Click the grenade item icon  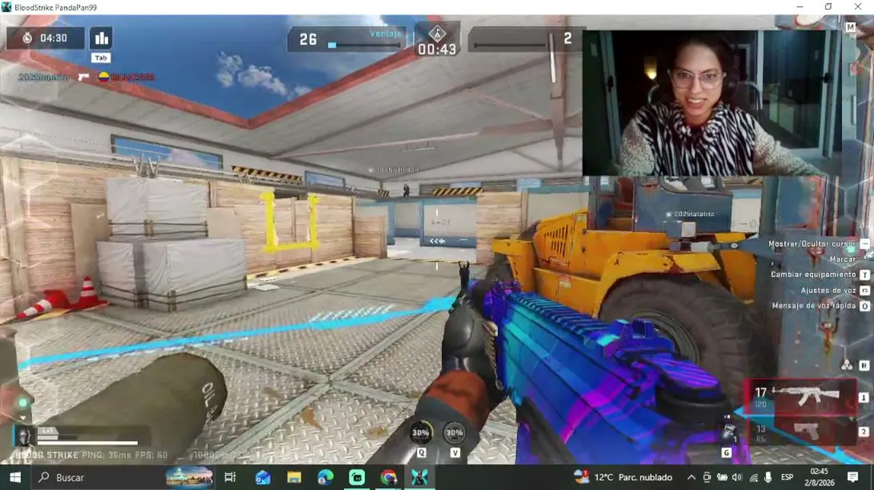coord(728,431)
